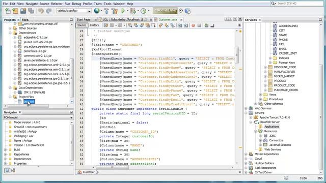Expand the eclipselink-2.5.1.jar node
326x183 pixels.
coord(15,37)
